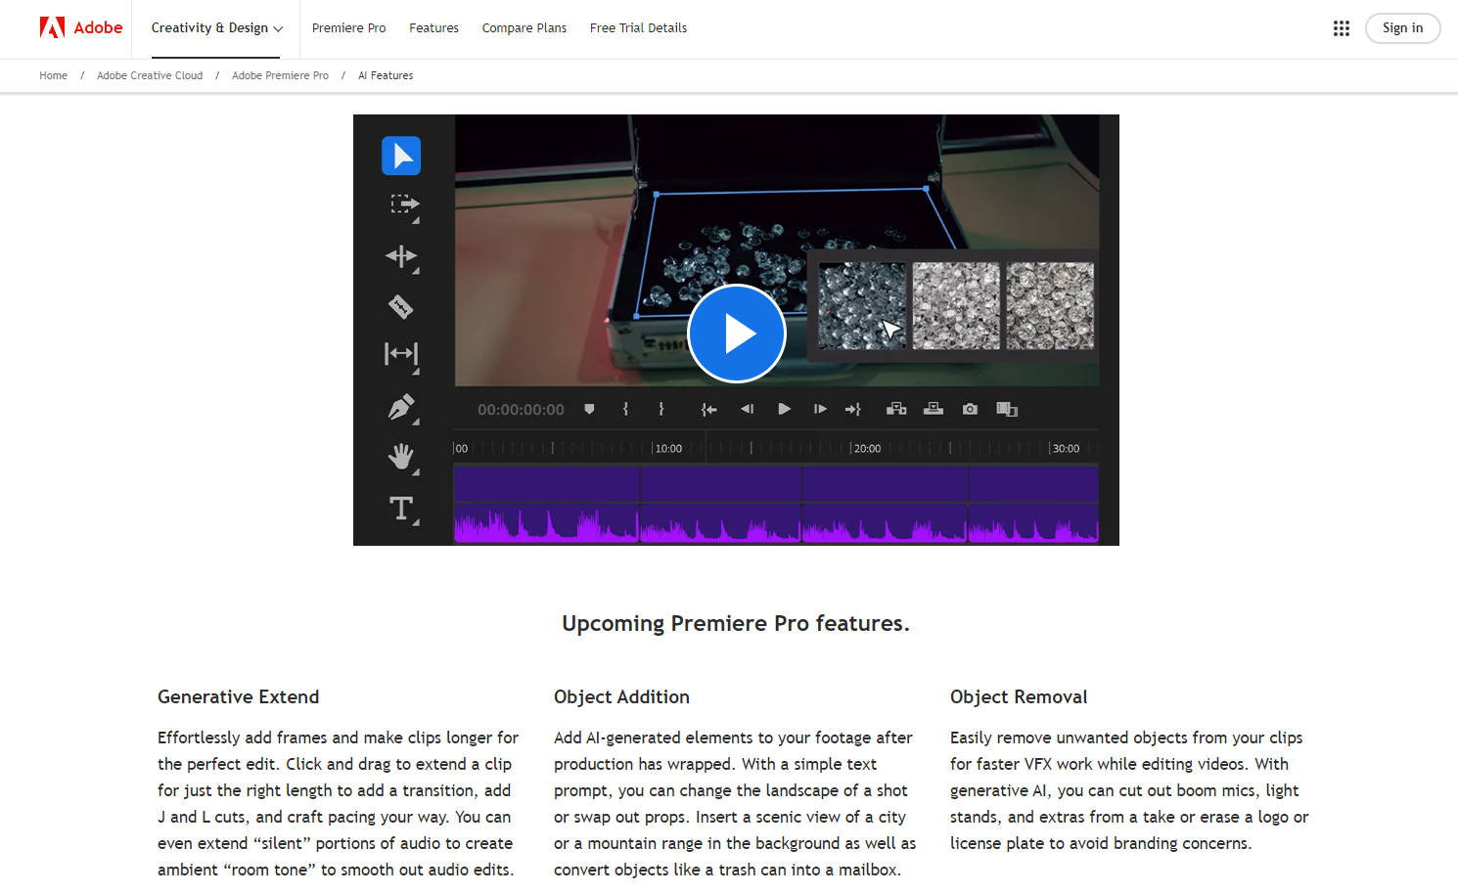Image resolution: width=1458 pixels, height=894 pixels.
Task: Click the Go to Out icon
Action: tap(853, 409)
